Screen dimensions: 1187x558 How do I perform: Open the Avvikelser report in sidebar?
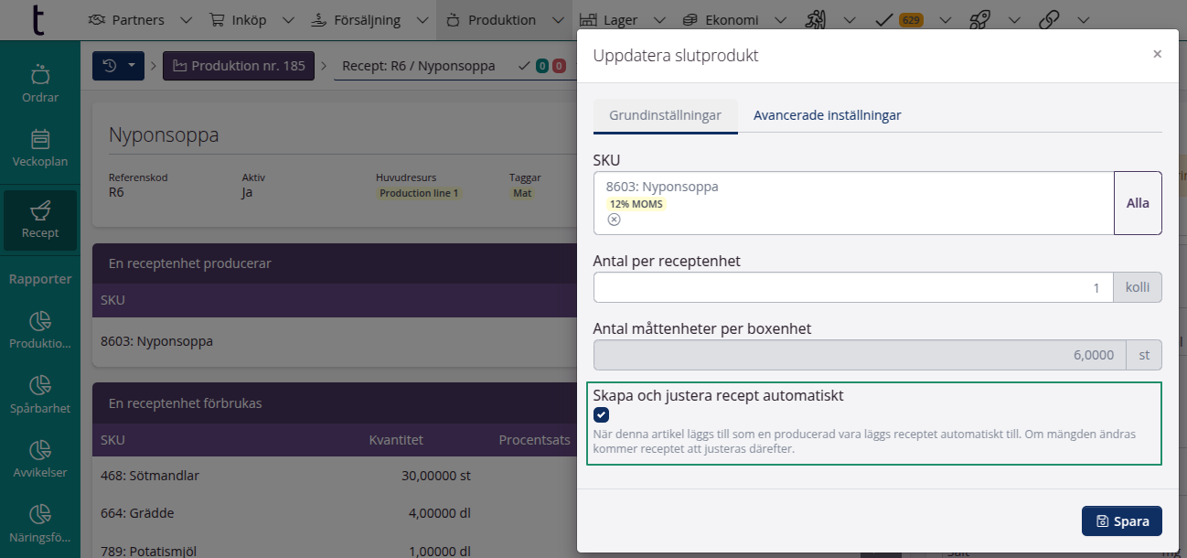coord(40,459)
